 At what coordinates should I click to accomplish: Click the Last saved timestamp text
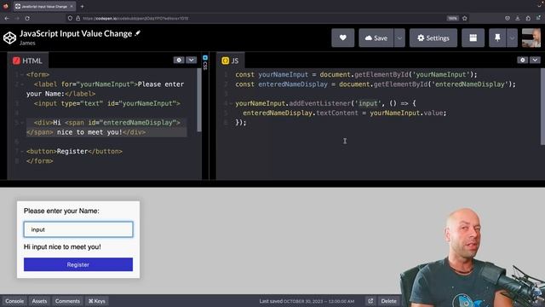click(307, 301)
